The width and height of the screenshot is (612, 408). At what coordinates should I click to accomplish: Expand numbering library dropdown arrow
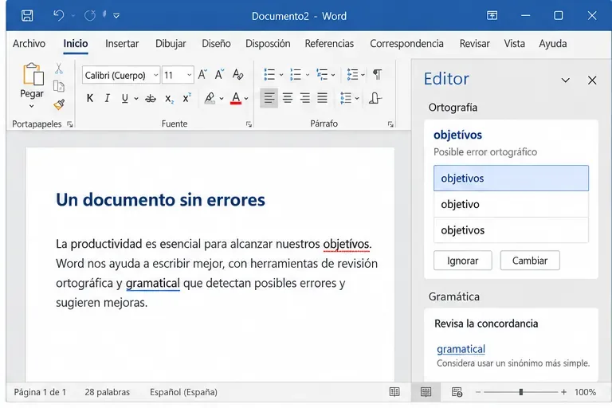(308, 75)
